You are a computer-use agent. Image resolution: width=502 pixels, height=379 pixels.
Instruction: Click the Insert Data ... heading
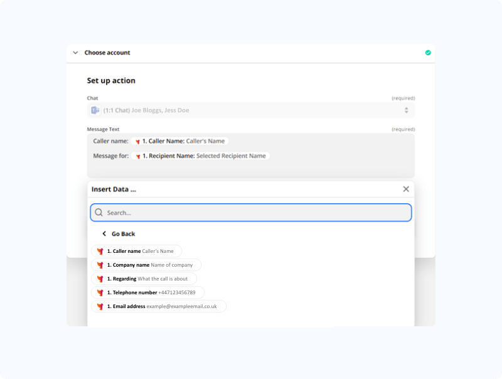(114, 189)
